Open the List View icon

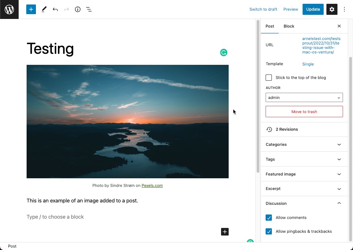click(89, 9)
